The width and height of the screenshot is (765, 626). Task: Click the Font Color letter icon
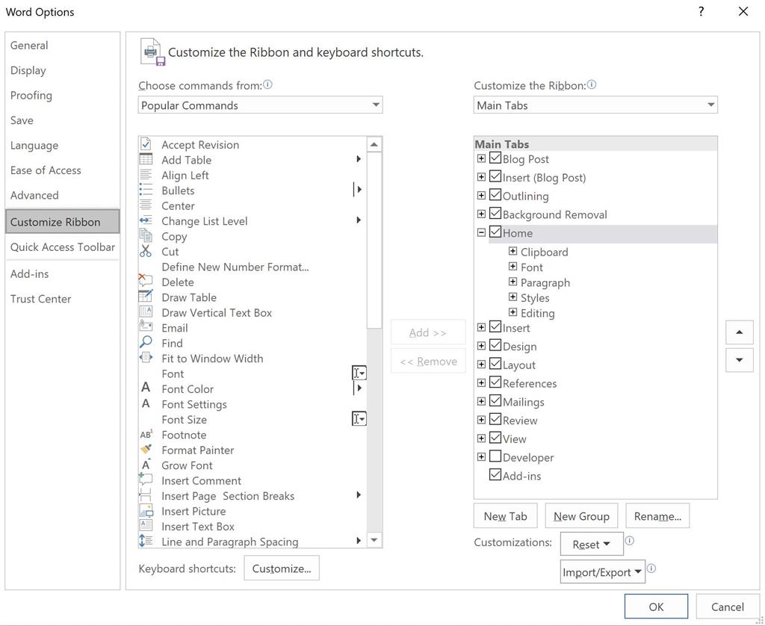click(x=146, y=388)
